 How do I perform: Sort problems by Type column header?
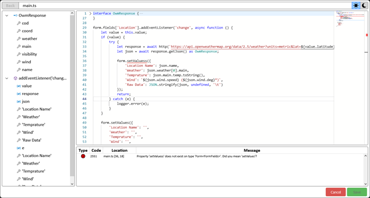(83, 150)
